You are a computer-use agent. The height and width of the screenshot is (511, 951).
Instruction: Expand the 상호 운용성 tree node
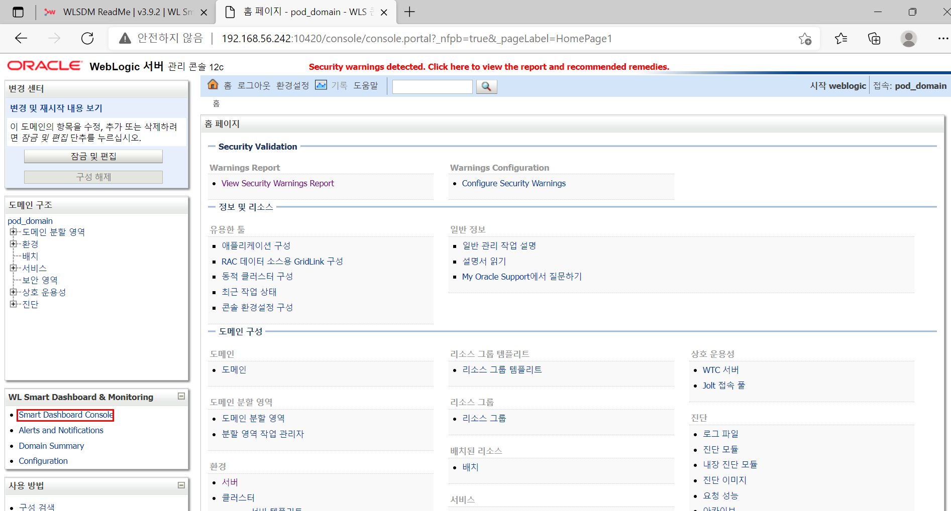13,292
